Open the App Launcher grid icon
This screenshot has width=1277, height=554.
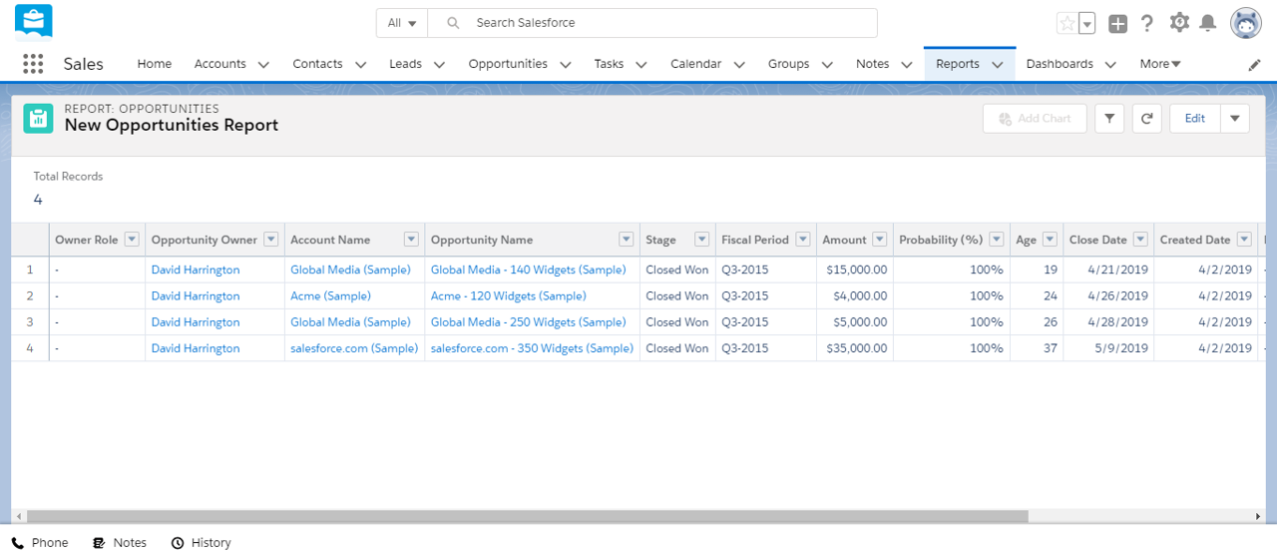point(33,63)
